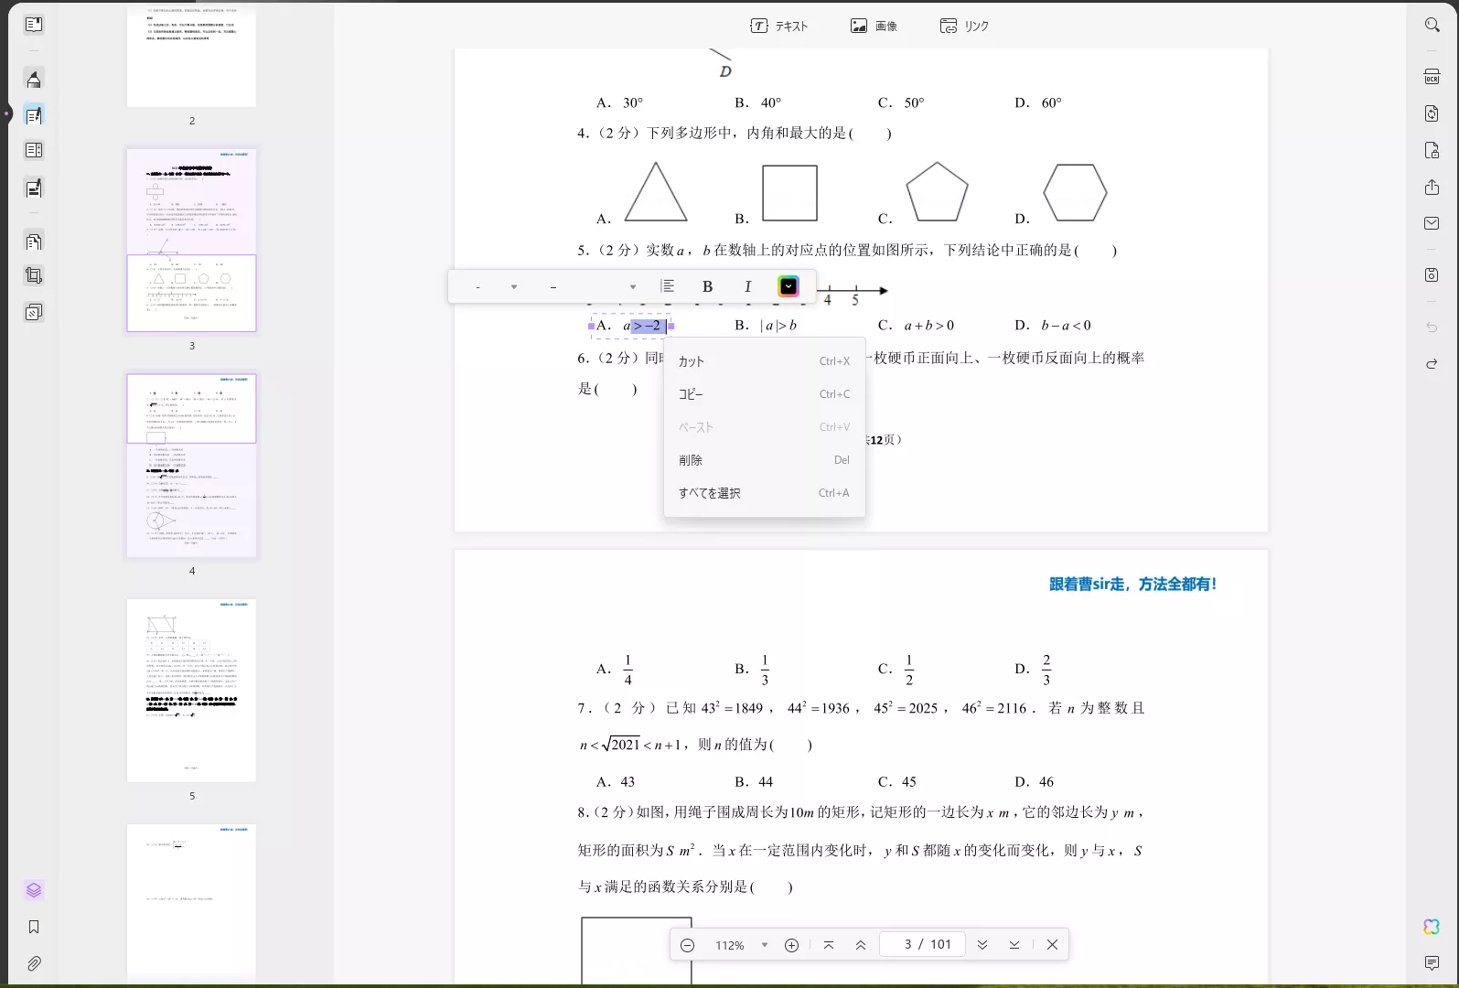This screenshot has height=988, width=1459.
Task: Open the font family dropdown
Action: coord(495,287)
